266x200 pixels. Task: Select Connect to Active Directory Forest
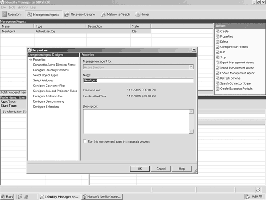[x=54, y=65]
